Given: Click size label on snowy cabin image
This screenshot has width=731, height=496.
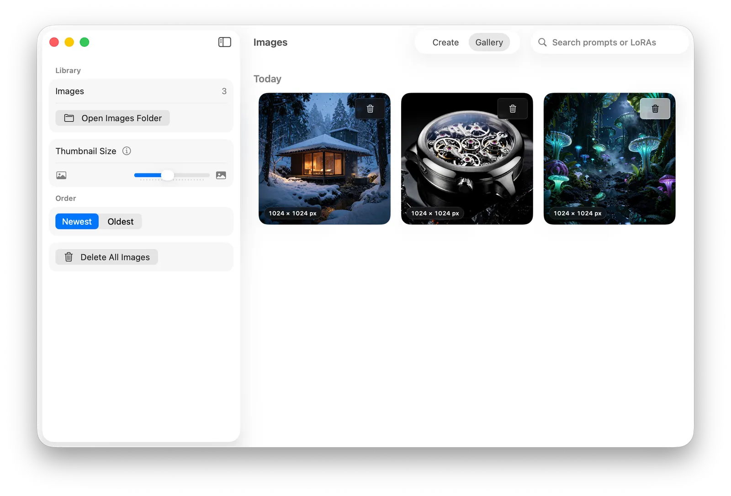Looking at the screenshot, I should pyautogui.click(x=292, y=213).
